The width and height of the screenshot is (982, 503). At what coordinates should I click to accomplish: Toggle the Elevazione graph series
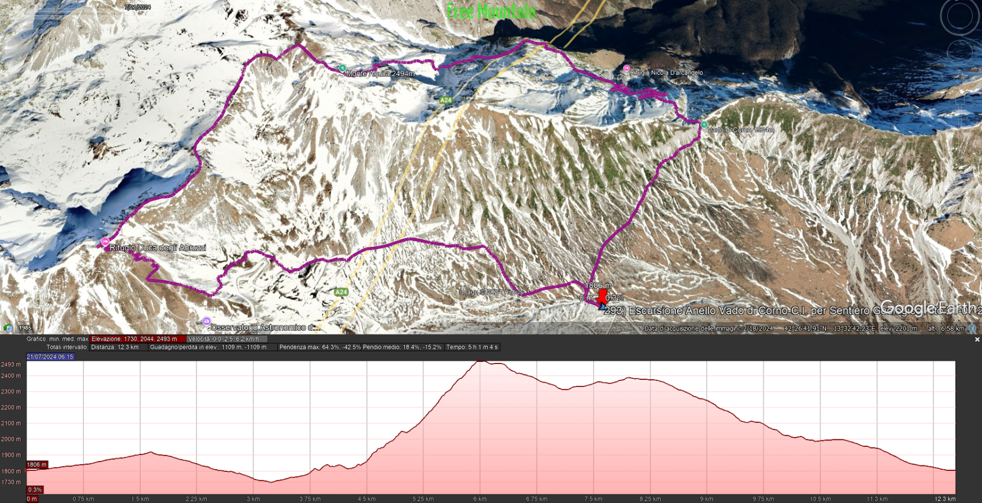[x=134, y=339]
